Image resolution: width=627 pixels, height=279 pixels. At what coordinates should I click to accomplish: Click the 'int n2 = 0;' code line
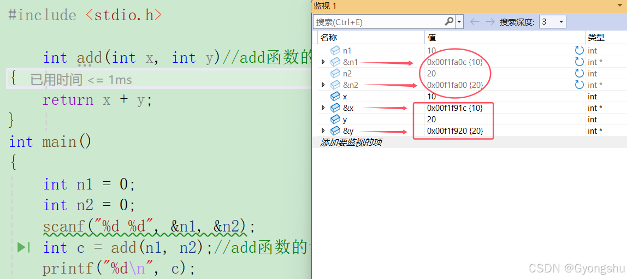90,205
